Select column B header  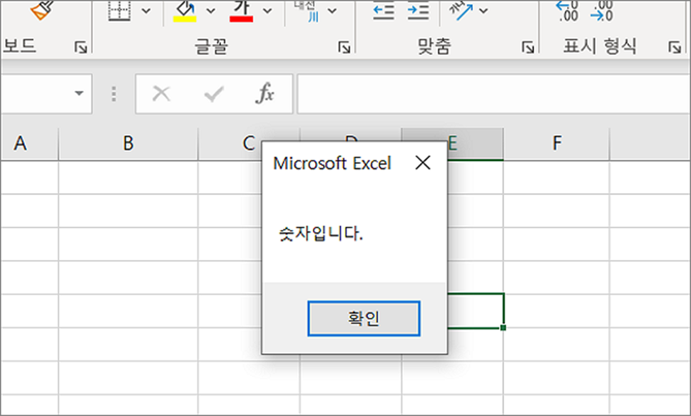(x=128, y=143)
